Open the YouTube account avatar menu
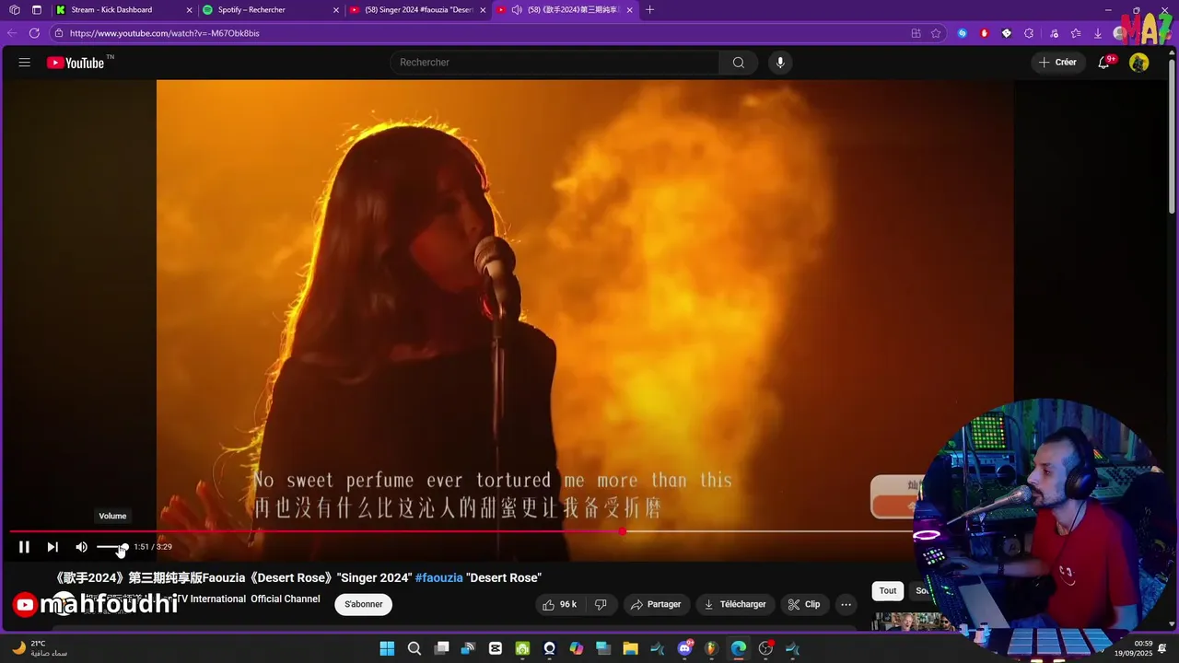Viewport: 1179px width, 663px height. (x=1139, y=63)
